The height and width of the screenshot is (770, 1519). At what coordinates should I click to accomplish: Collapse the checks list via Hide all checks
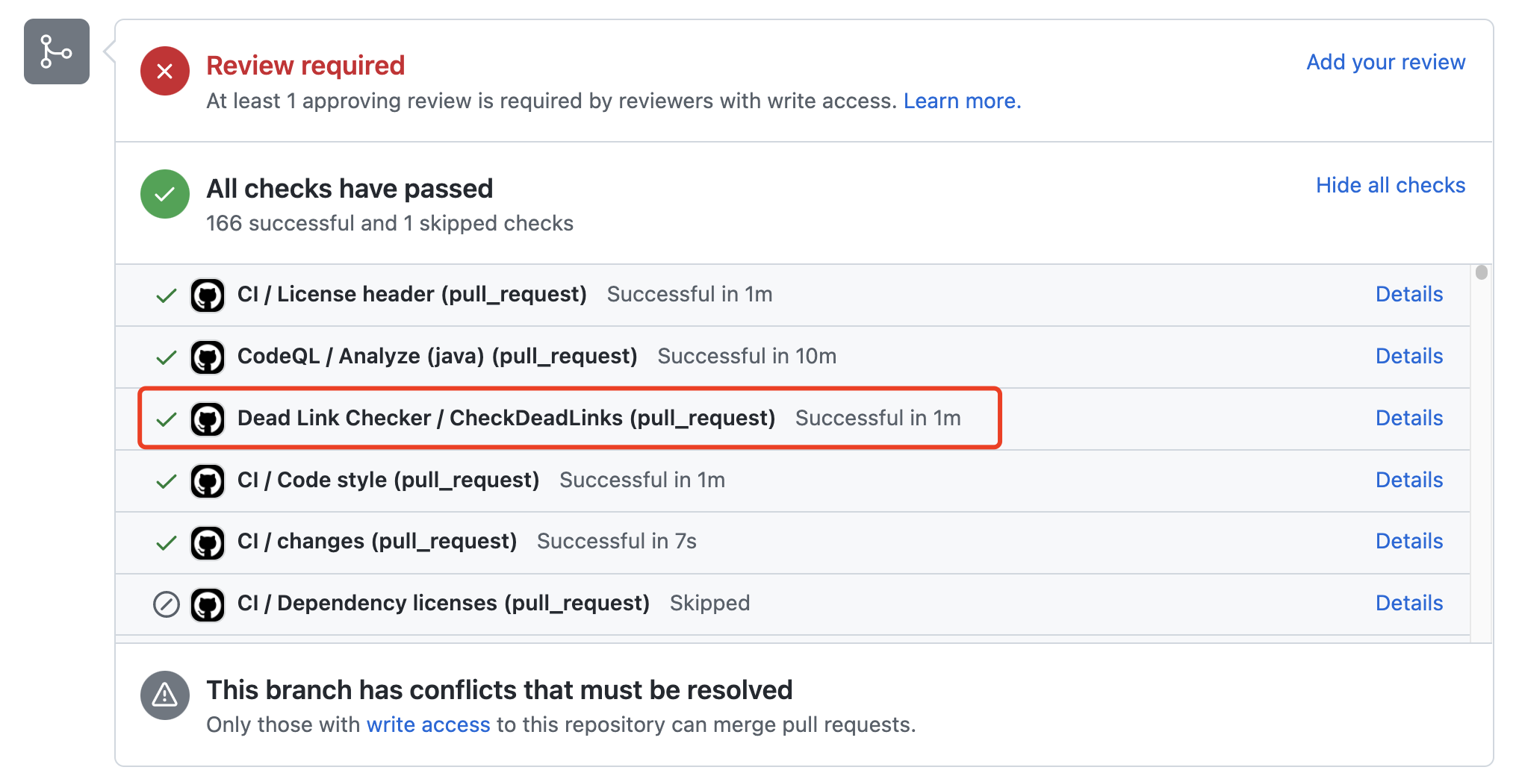point(1390,184)
